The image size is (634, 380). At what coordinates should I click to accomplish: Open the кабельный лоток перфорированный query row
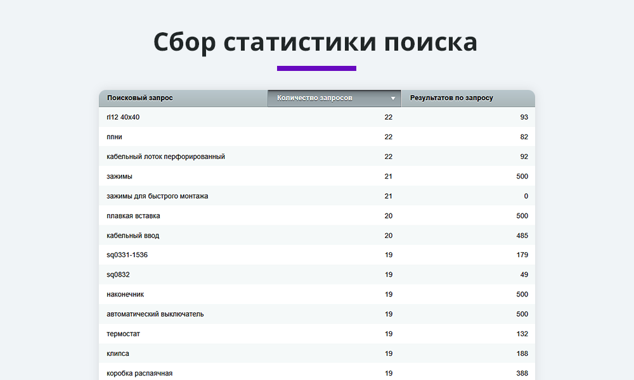coord(165,156)
